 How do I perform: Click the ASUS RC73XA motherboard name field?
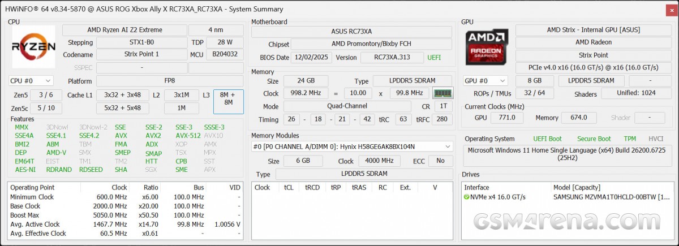(351, 32)
